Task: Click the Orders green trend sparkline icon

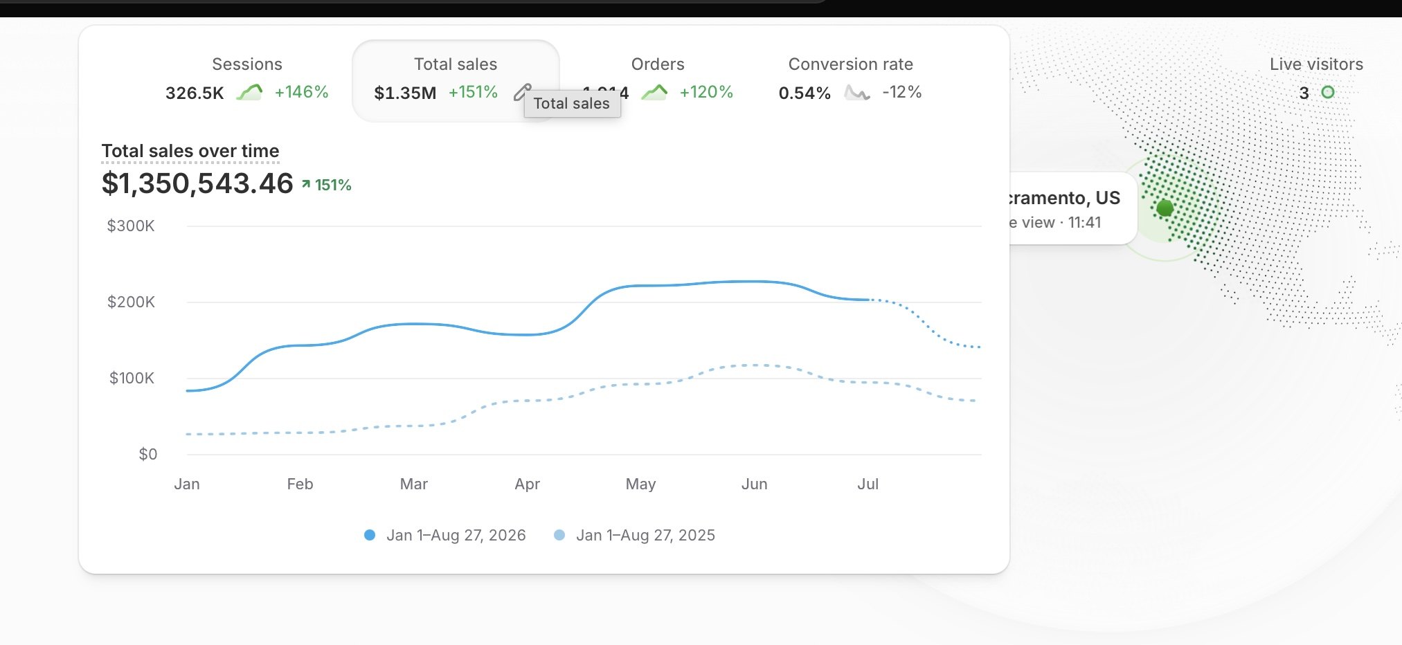Action: 654,92
